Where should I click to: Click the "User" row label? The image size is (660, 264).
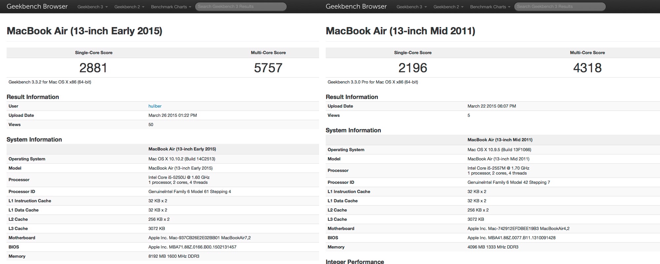point(14,106)
